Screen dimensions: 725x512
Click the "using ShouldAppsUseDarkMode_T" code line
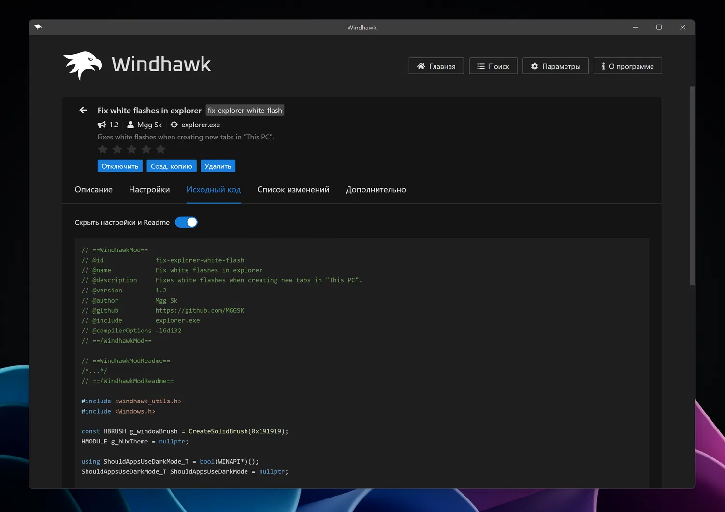(x=170, y=462)
